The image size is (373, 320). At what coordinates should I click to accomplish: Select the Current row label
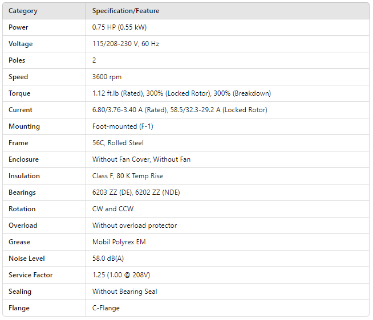pyautogui.click(x=21, y=110)
